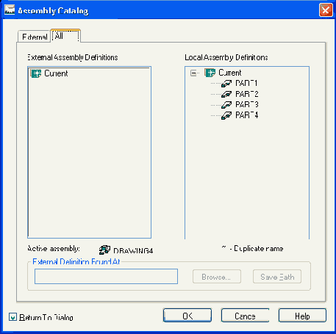Select the PART1 part icon
This screenshot has width=336, height=334.
pyautogui.click(x=226, y=84)
